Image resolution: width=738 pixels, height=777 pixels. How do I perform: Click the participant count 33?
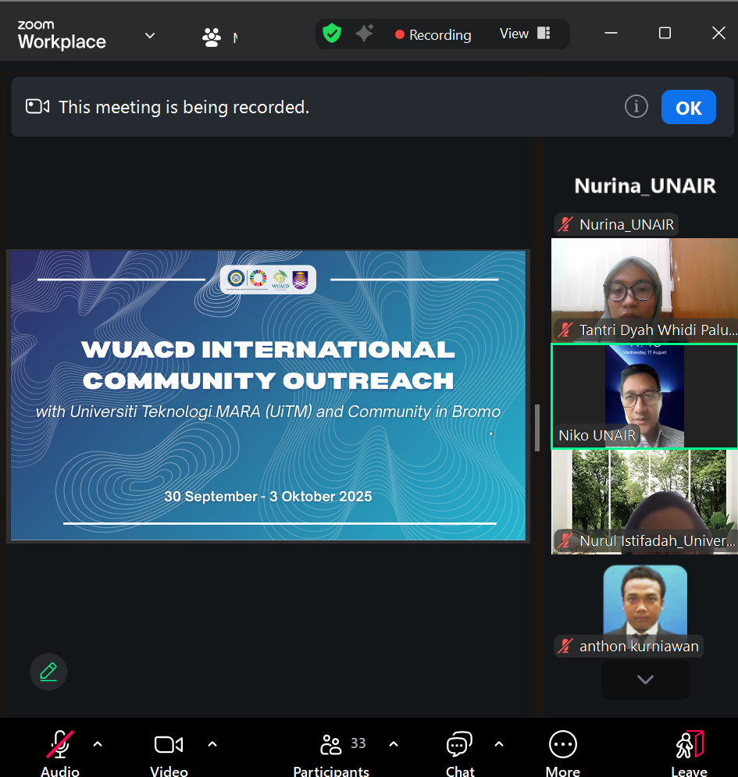click(358, 743)
